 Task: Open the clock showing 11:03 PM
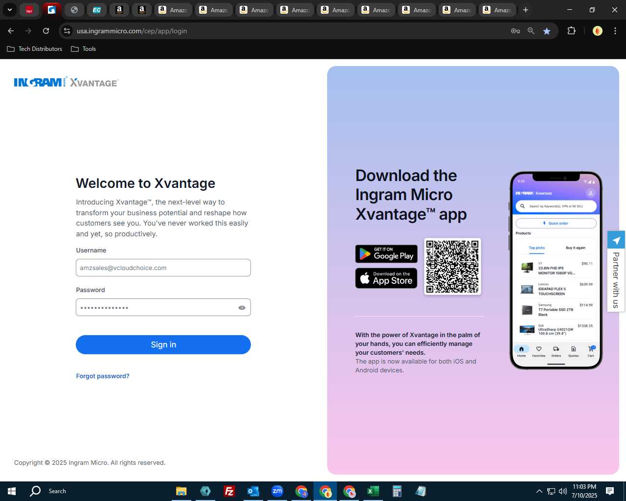584,491
